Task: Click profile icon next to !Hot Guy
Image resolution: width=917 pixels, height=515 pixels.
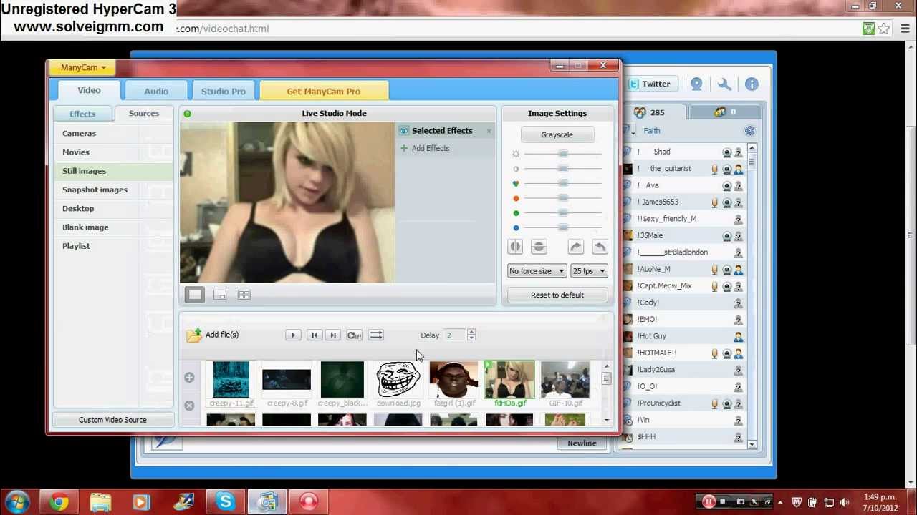Action: 738,336
